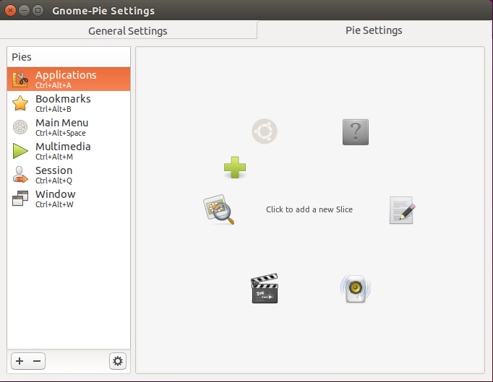The width and height of the screenshot is (493, 382).
Task: Select the Multimedia pie label
Action: tap(63, 147)
